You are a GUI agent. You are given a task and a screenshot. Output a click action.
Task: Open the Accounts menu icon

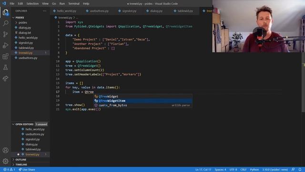tap(5, 150)
